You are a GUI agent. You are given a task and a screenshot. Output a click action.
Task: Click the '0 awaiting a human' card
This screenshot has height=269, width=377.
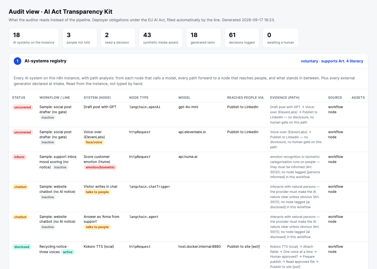(281, 38)
